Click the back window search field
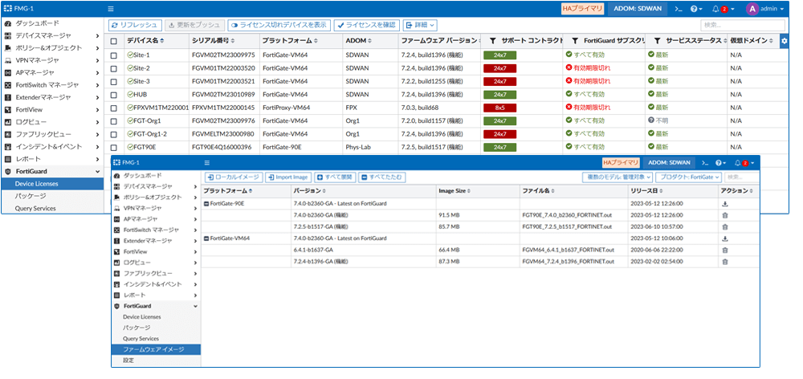This screenshot has height=379, width=803. [743, 25]
